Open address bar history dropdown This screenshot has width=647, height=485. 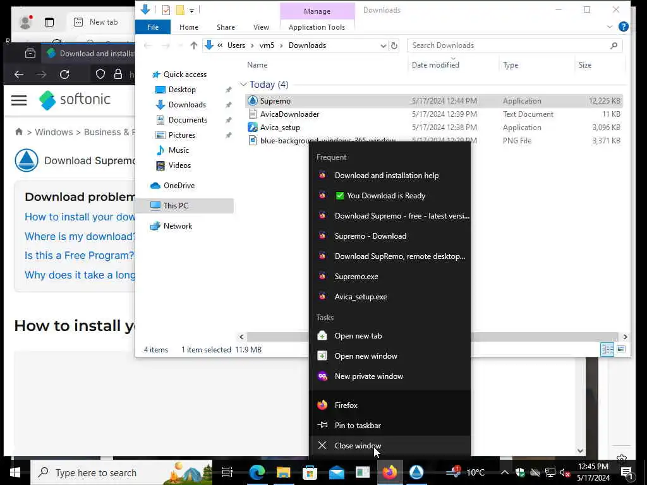click(x=384, y=45)
